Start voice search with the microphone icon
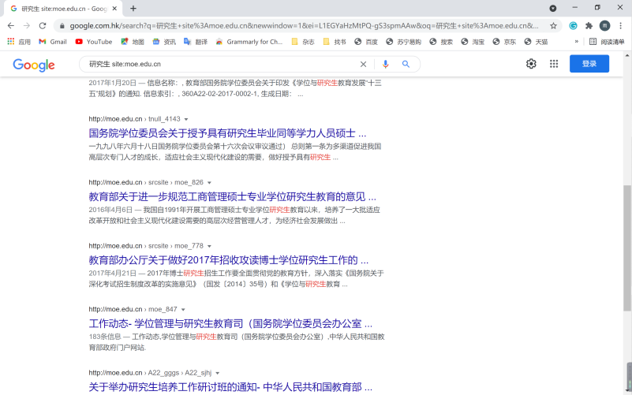Viewport: 632px width, 395px height. tap(386, 64)
